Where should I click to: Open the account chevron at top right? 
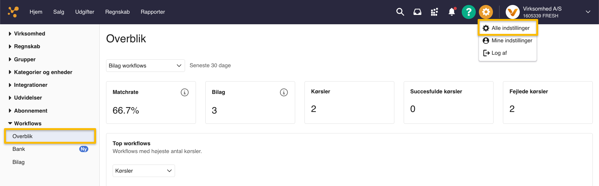(x=588, y=12)
